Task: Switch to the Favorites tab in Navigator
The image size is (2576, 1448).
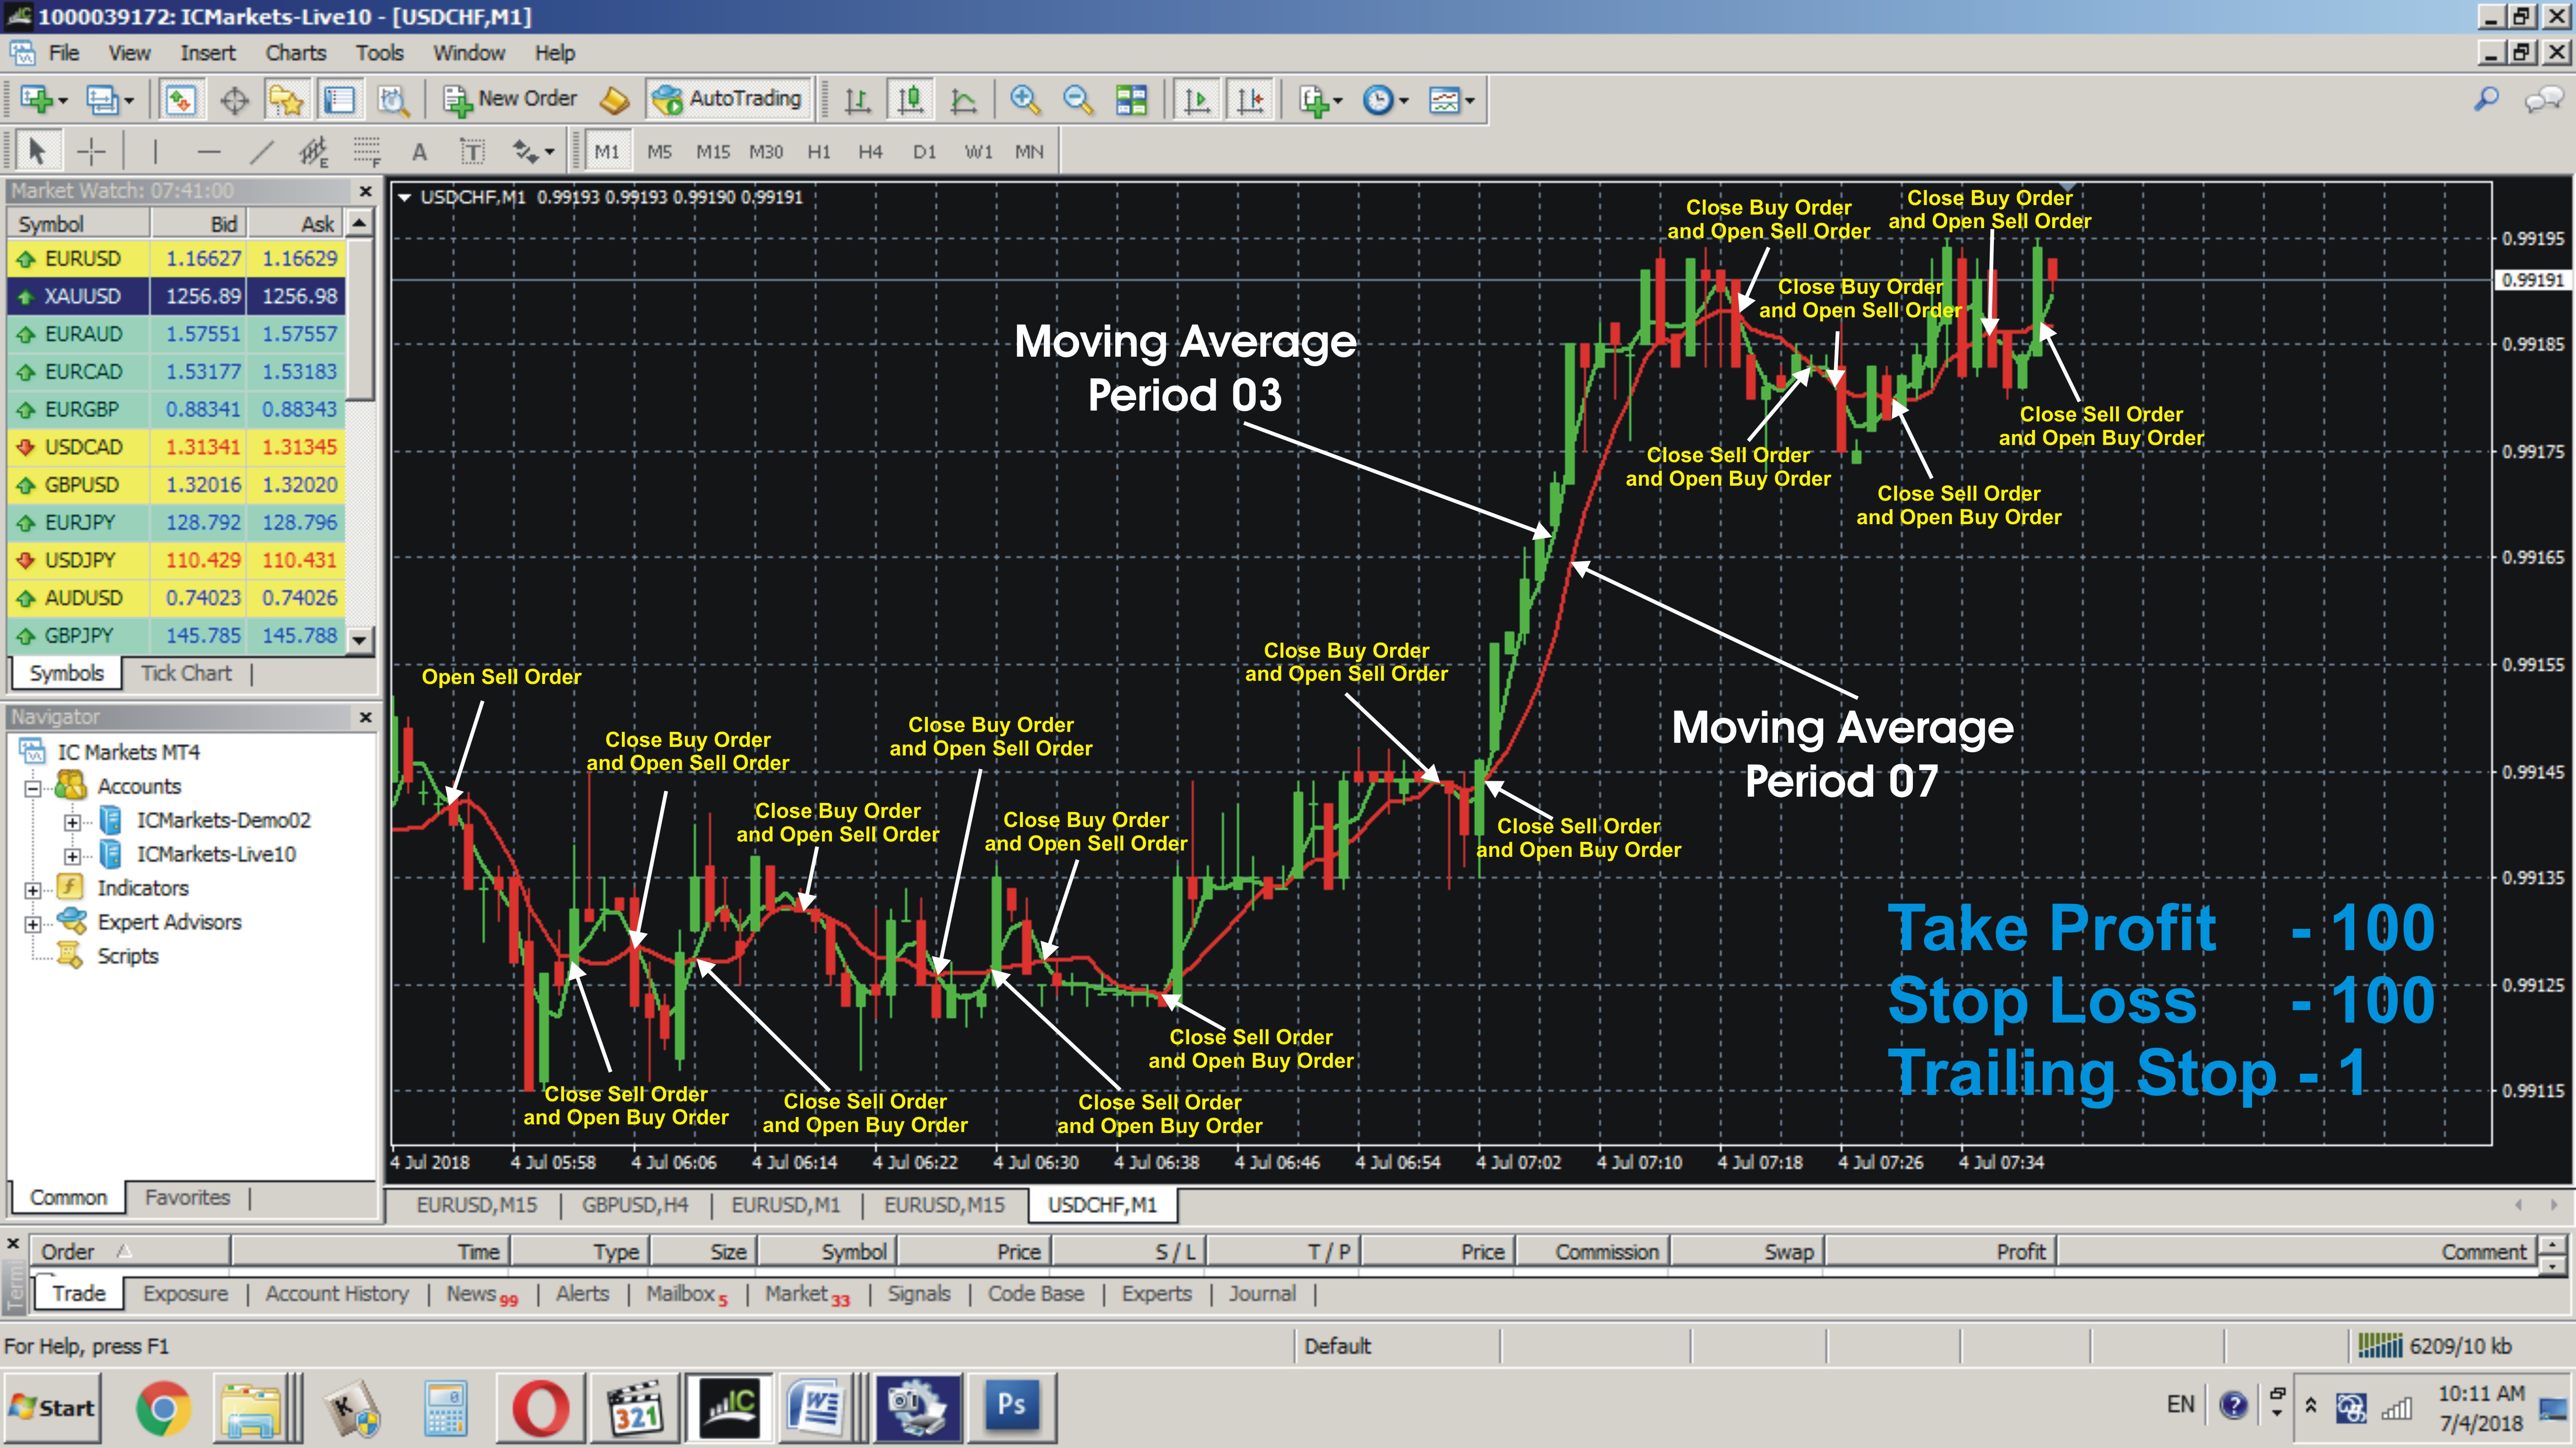Action: tap(187, 1197)
